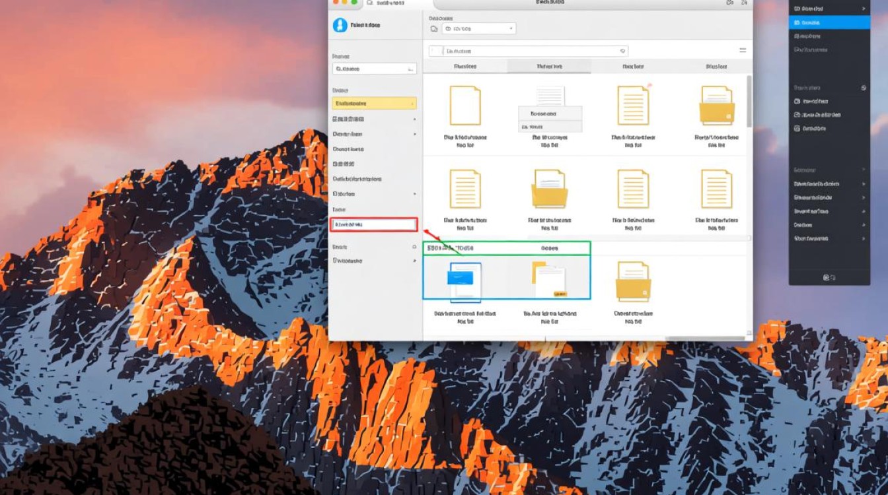The image size is (888, 495).
Task: Open the dropdown combo box above search bar
Action: pos(480,28)
